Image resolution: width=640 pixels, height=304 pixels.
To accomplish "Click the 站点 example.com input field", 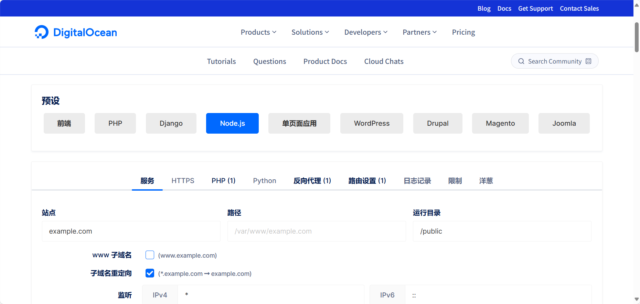I will click(131, 231).
